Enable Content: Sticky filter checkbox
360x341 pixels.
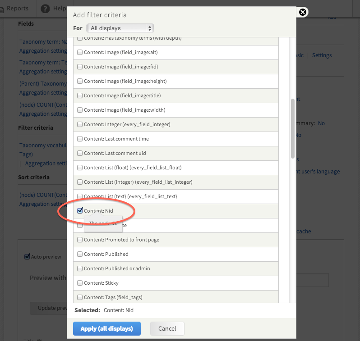(80, 283)
